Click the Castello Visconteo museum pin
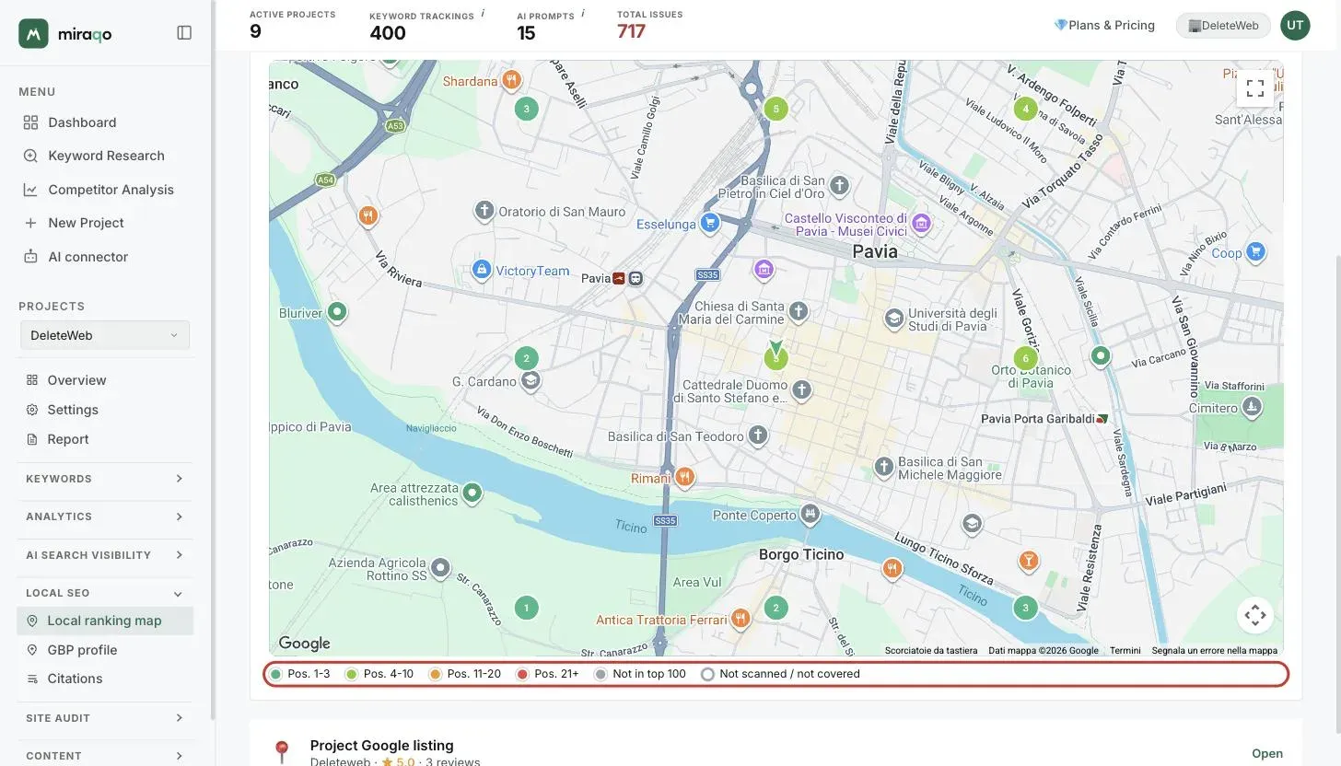 [x=921, y=222]
